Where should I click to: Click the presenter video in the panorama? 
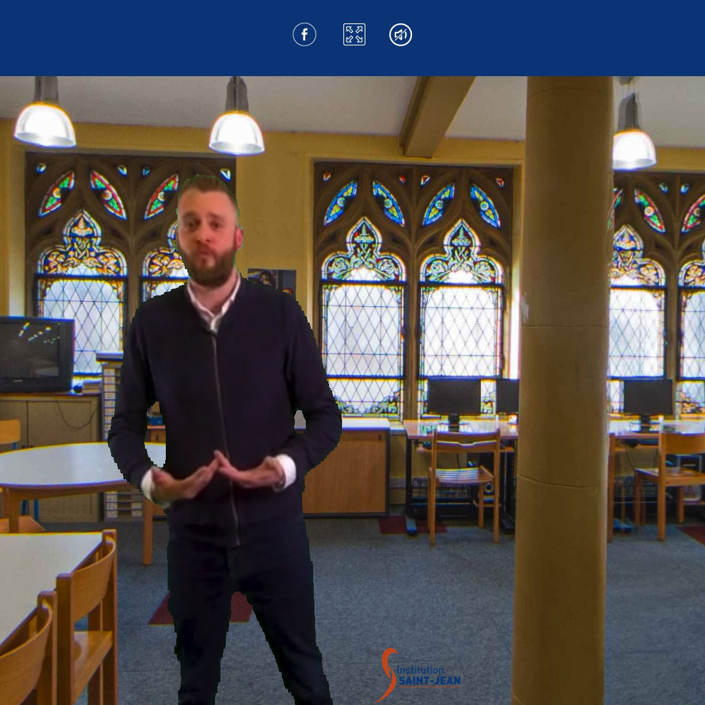pyautogui.click(x=224, y=441)
